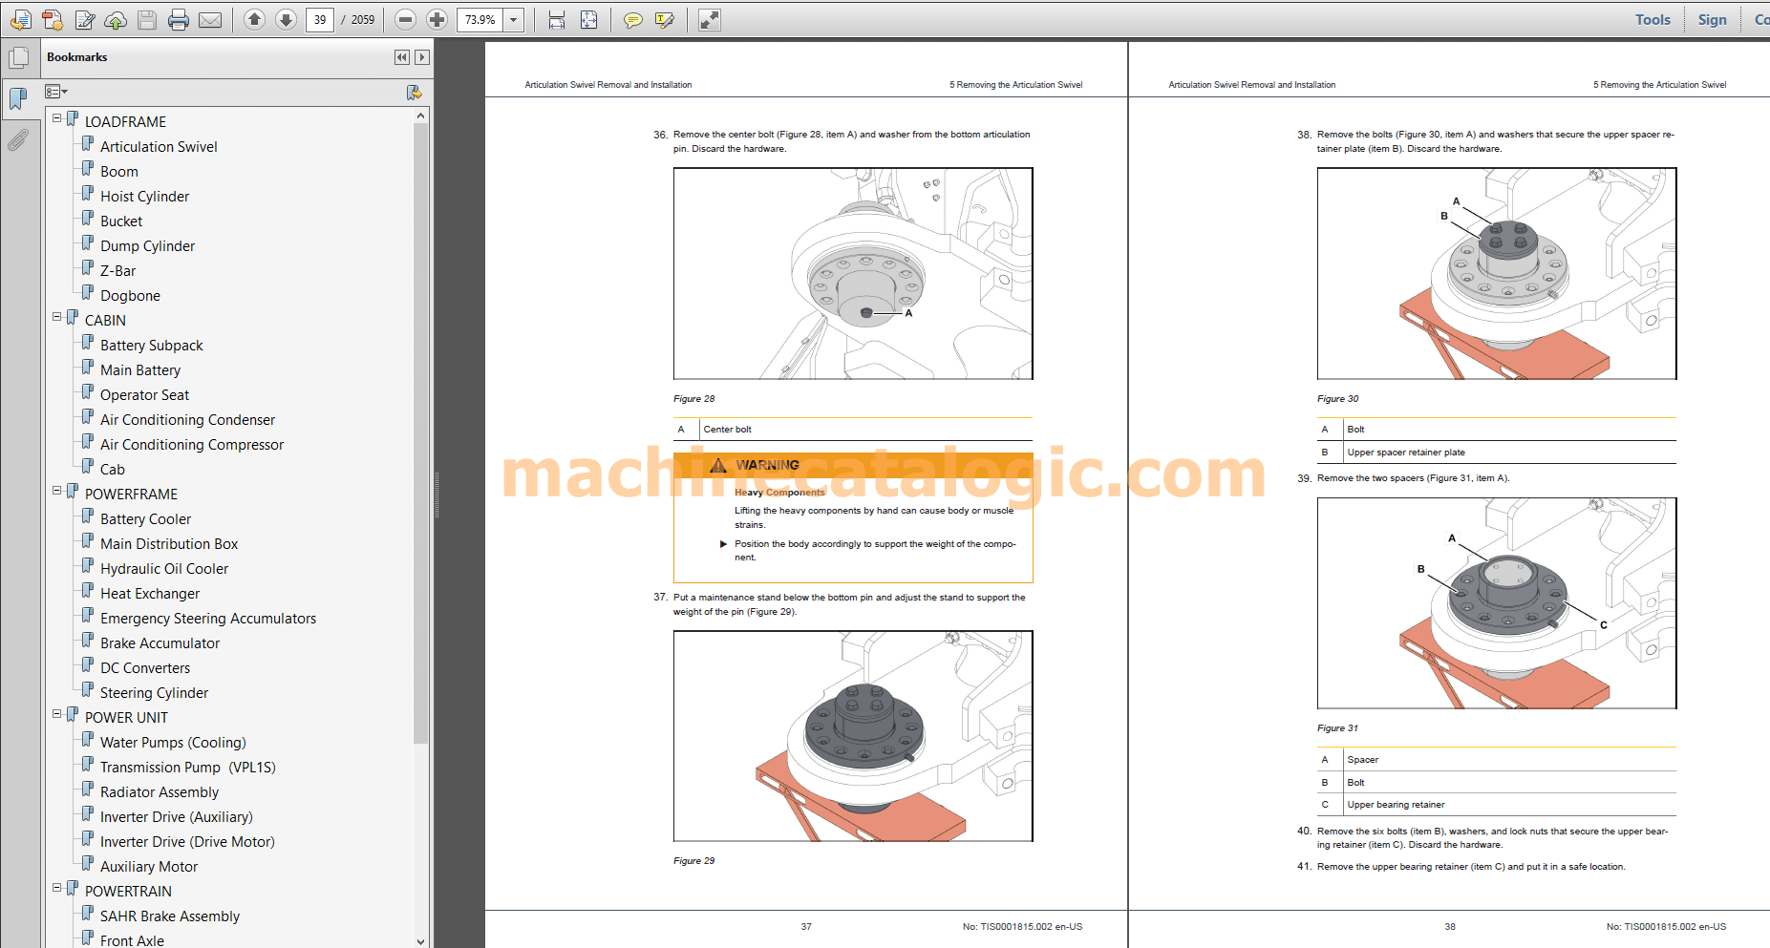Switch to read mode view icon
Screen dimensions: 1770x948
(710, 19)
